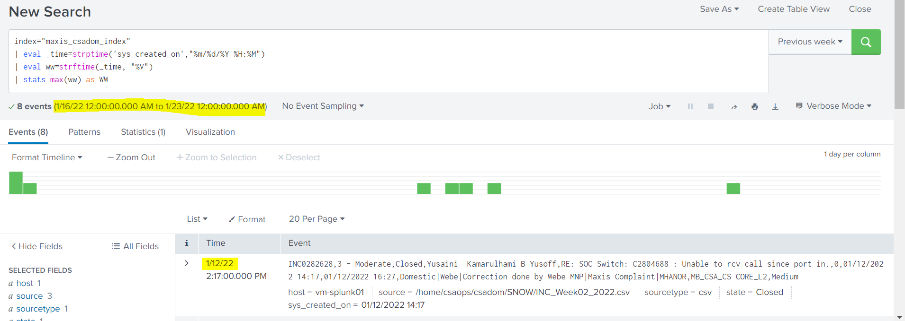905x321 pixels.
Task: Click Zoom Out on timeline
Action: coord(131,157)
